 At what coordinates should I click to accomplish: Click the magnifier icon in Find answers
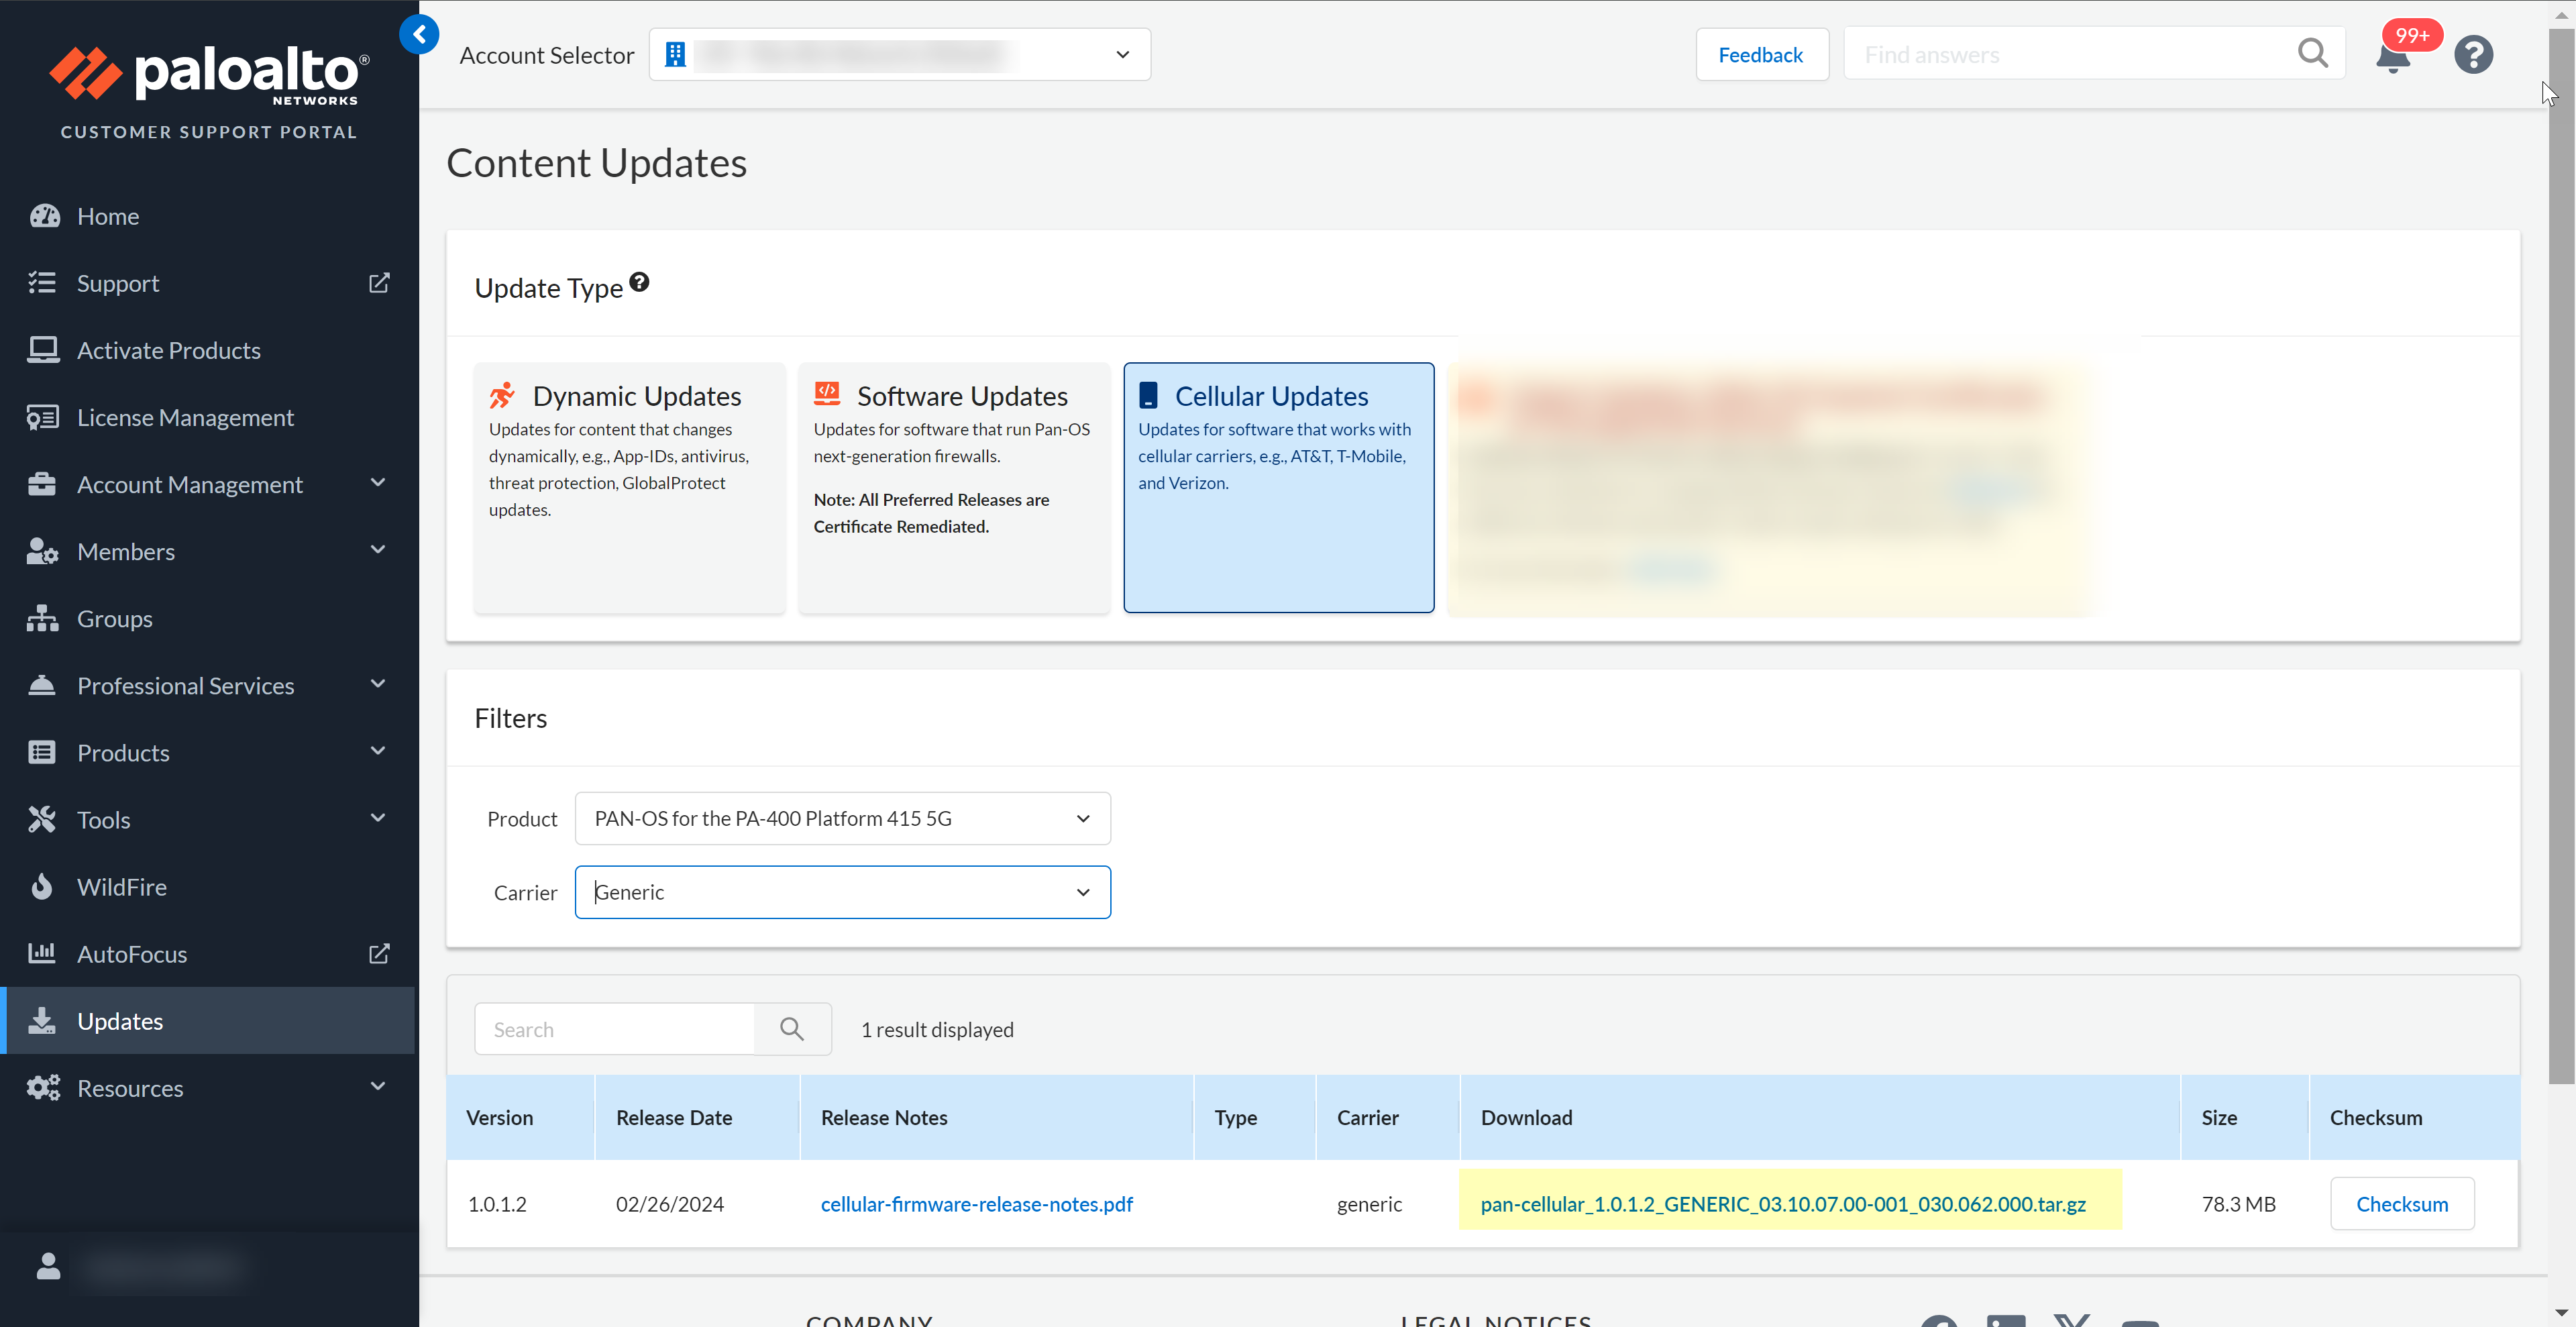point(2312,54)
